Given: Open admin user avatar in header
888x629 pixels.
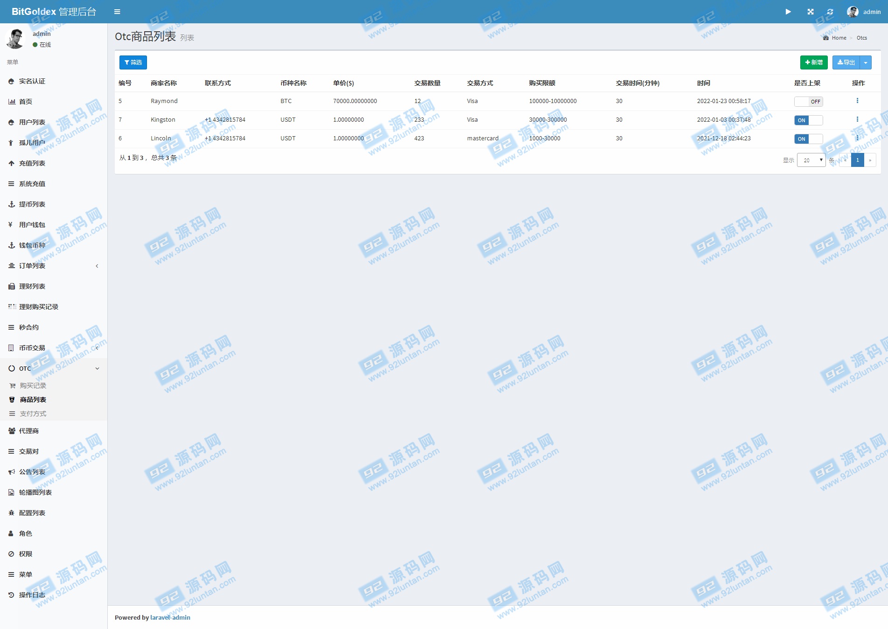Looking at the screenshot, I should 853,12.
